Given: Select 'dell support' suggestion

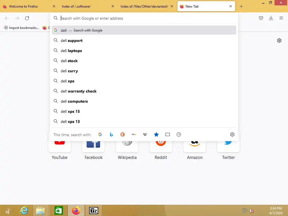Looking at the screenshot, I should coord(144,40).
